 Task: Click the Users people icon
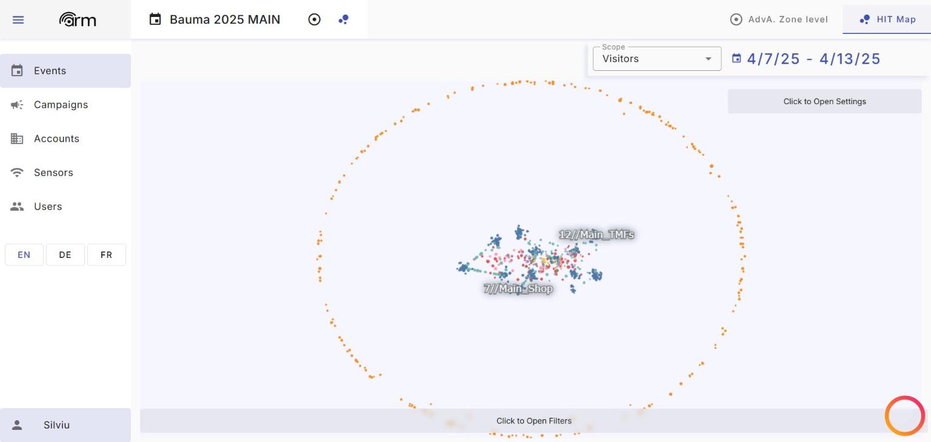tap(17, 206)
